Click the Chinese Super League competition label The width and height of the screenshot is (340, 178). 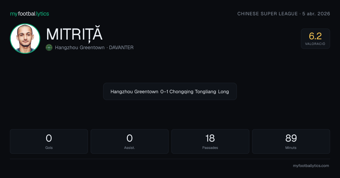pos(267,14)
